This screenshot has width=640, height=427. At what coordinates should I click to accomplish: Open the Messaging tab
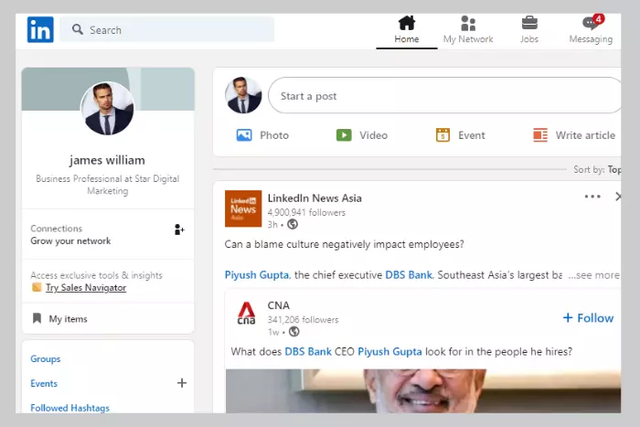click(591, 31)
